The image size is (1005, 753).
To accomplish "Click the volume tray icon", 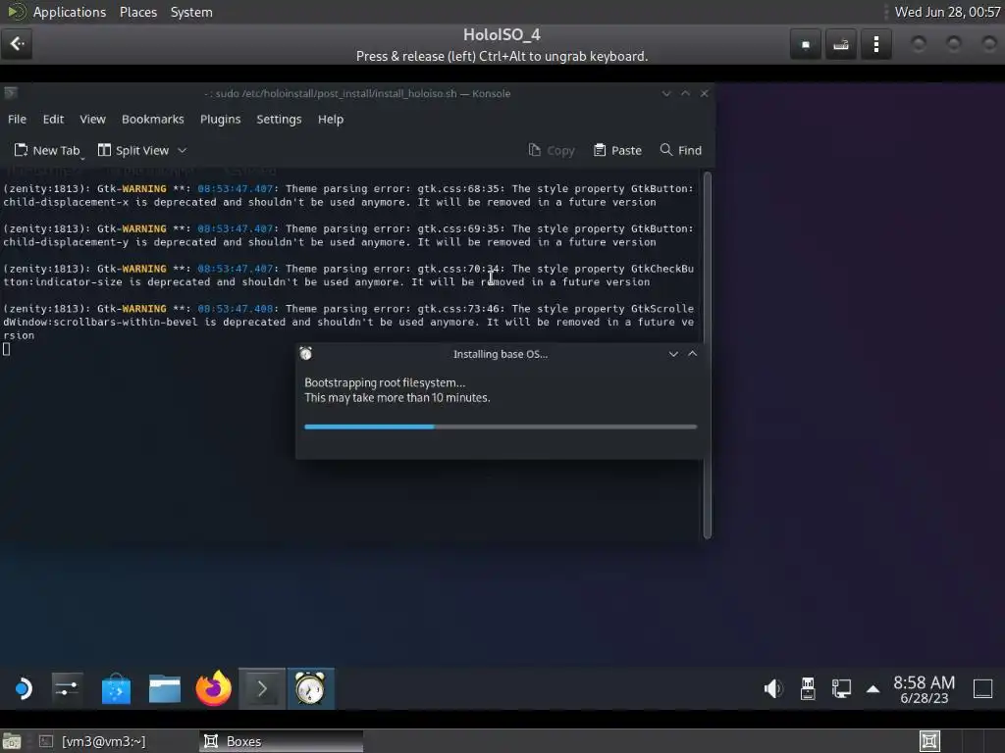I will point(773,689).
